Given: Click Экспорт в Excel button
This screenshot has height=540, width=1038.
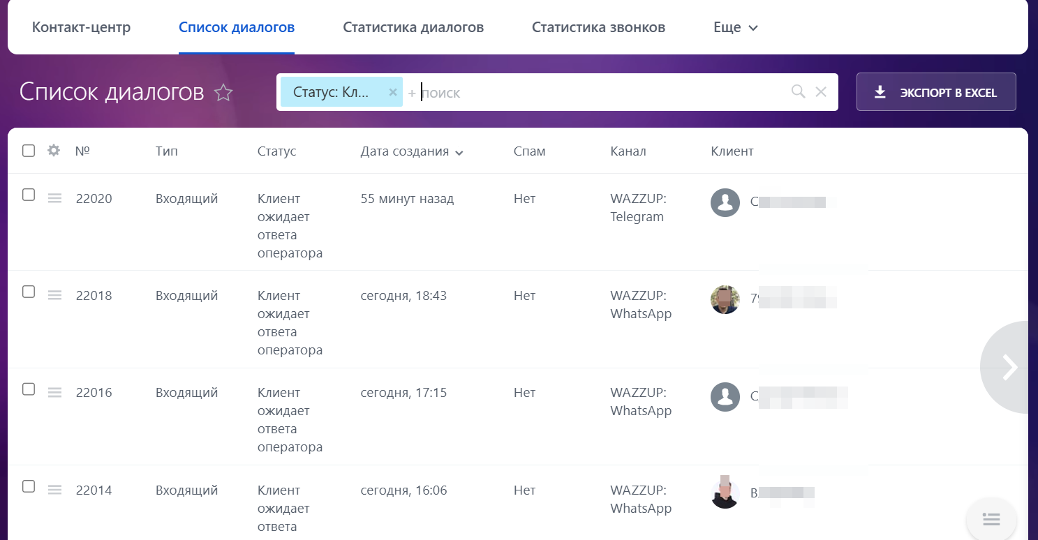Looking at the screenshot, I should click(935, 92).
